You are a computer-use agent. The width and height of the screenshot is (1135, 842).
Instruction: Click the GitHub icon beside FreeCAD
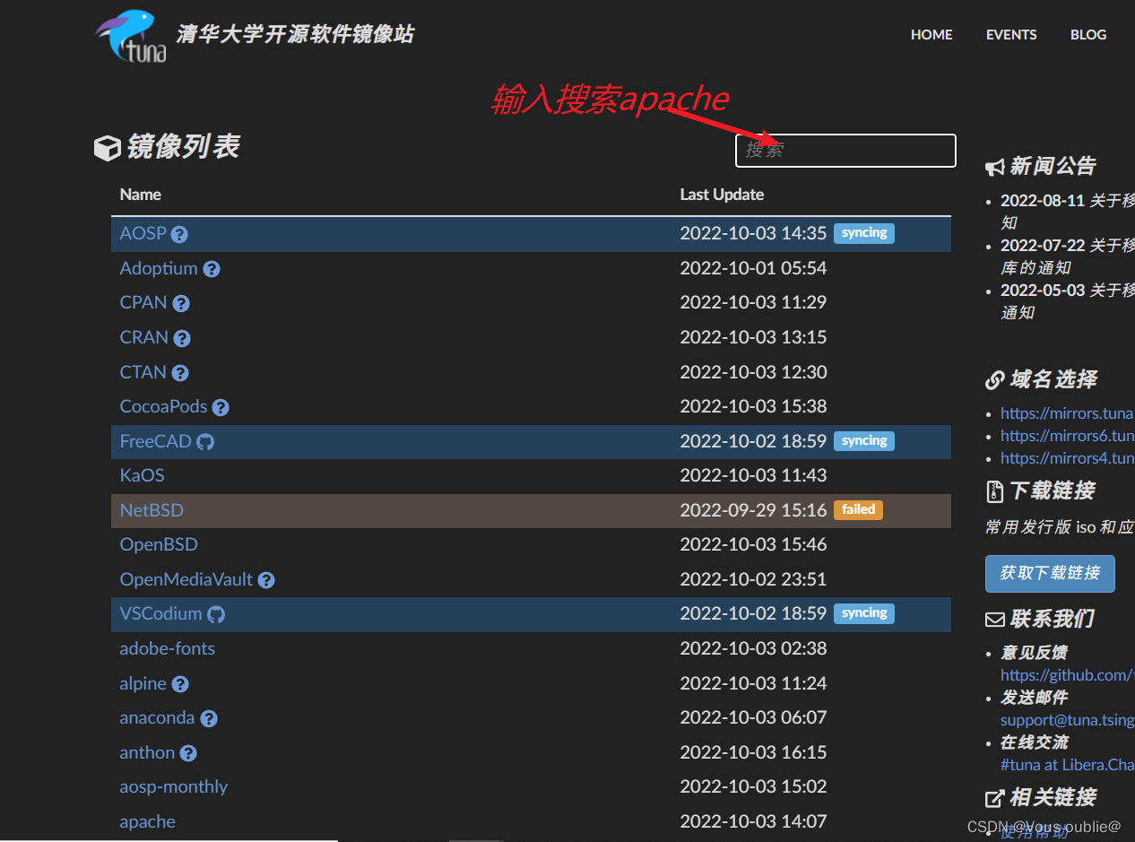click(x=205, y=442)
